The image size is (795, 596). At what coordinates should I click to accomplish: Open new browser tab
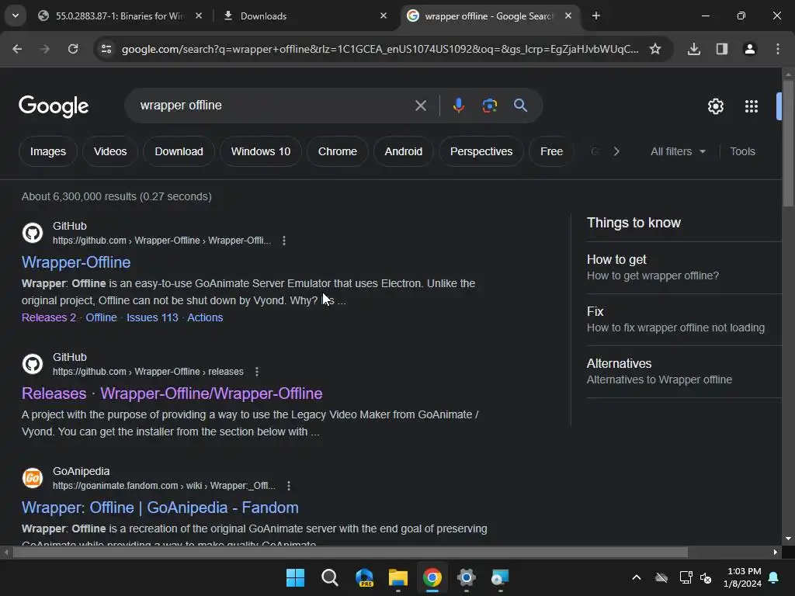pos(596,16)
